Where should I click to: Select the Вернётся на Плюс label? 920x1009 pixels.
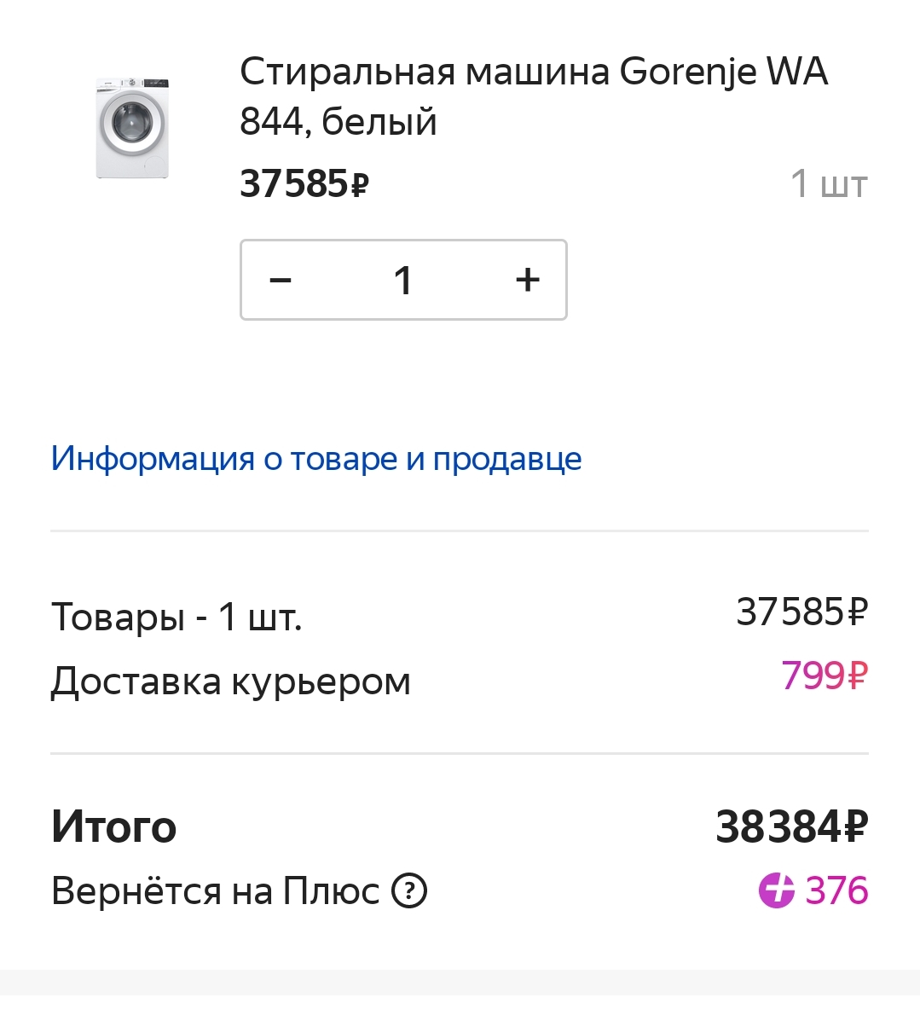click(x=215, y=891)
